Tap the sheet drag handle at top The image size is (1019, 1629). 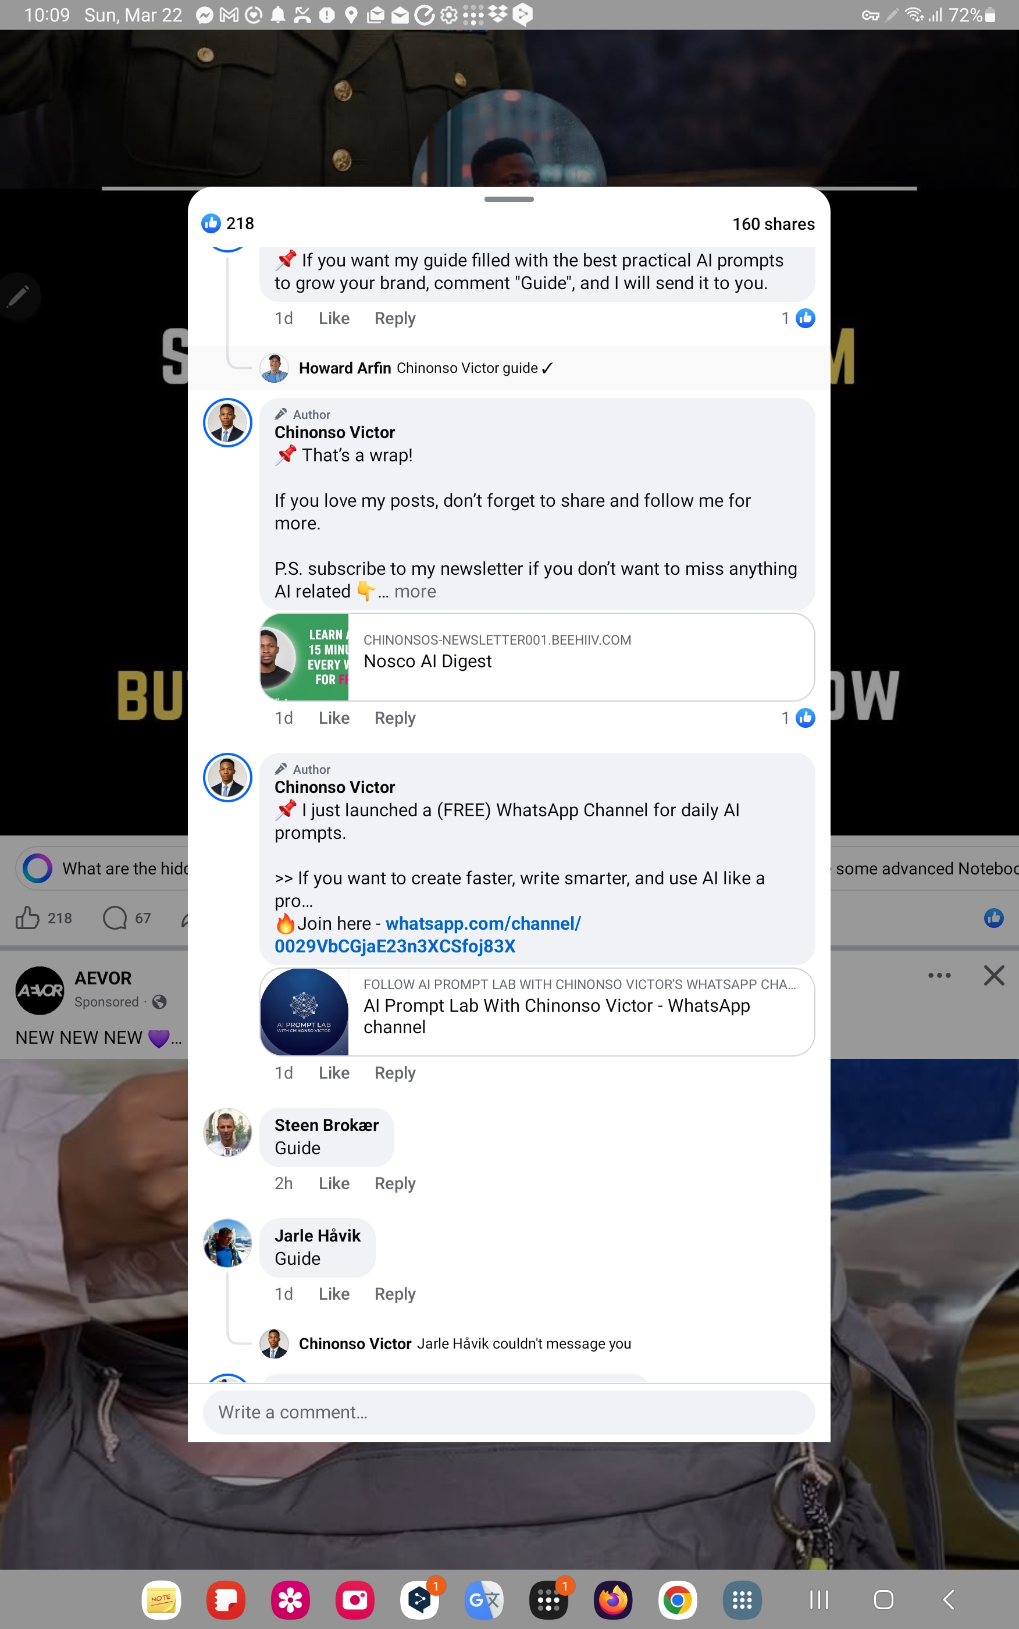click(x=509, y=200)
